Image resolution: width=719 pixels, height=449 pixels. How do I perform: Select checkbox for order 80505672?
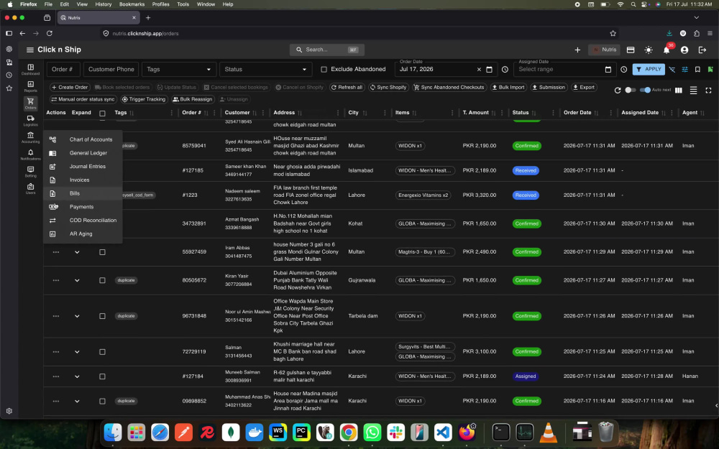point(102,280)
